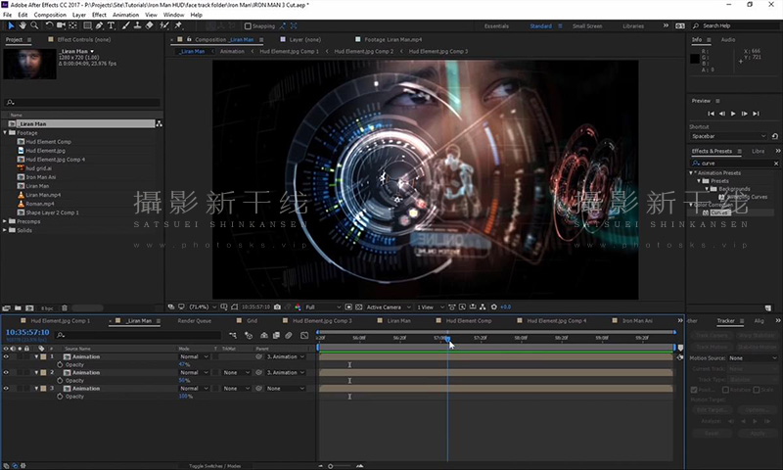Open the 1 View layout dropdown
Image resolution: width=783 pixels, height=470 pixels.
pos(431,307)
